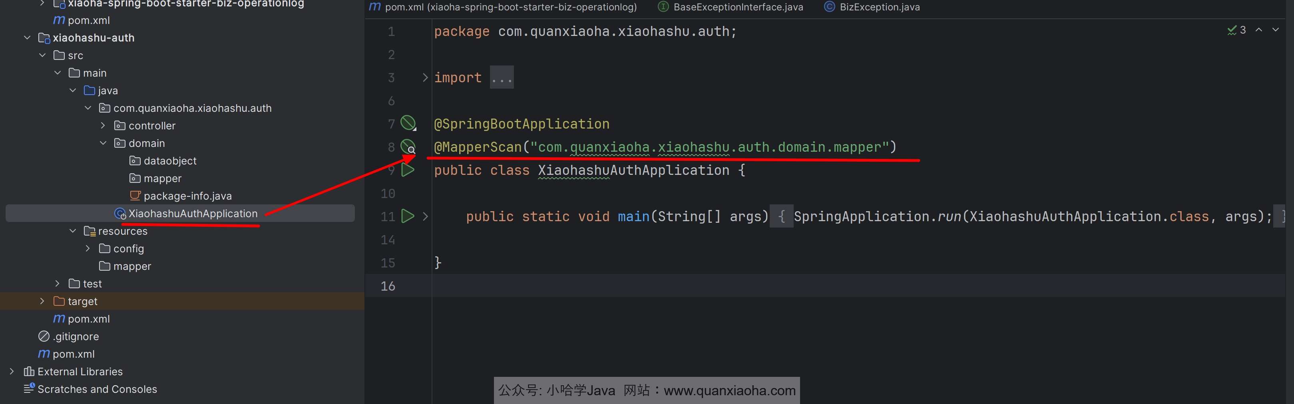The width and height of the screenshot is (1294, 404).
Task: Open package-info.java file
Action: pos(187,196)
